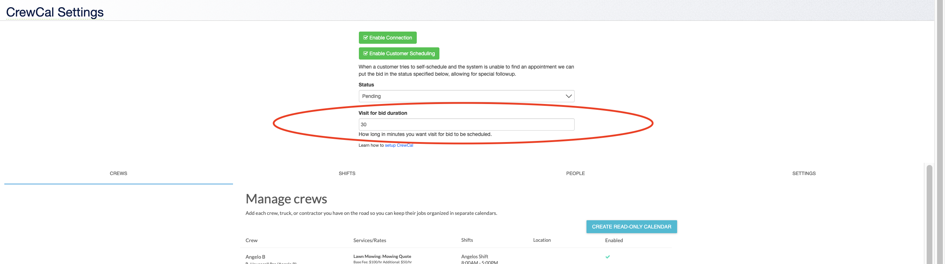
Task: Open the Status dropdown showing Pending
Action: click(x=466, y=96)
